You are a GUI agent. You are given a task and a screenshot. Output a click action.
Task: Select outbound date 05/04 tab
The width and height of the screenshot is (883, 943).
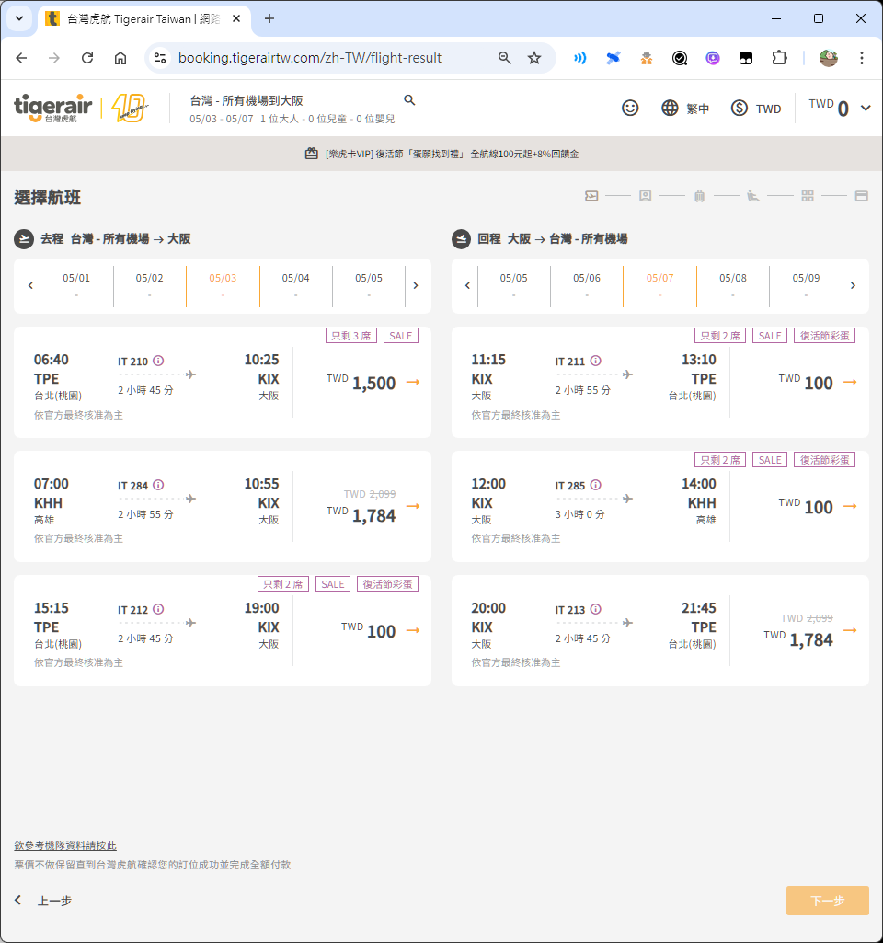pyautogui.click(x=295, y=284)
